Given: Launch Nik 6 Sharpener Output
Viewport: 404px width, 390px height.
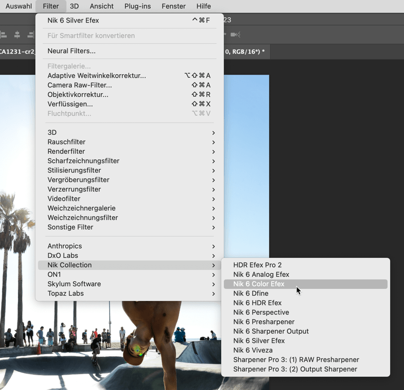Looking at the screenshot, I should [x=306, y=332].
